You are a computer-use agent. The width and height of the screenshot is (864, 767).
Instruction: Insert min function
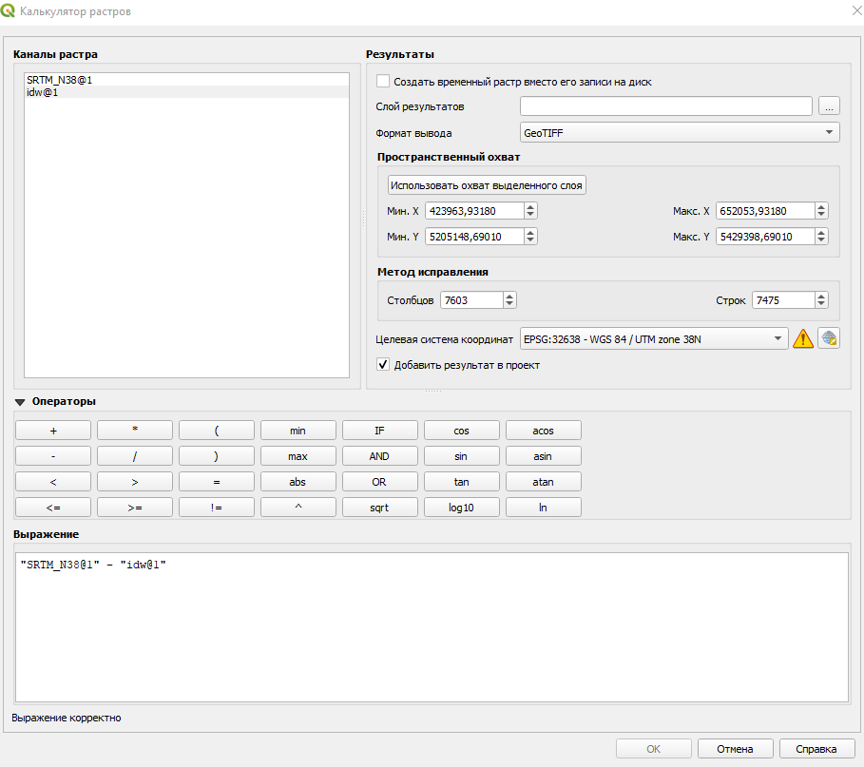298,431
